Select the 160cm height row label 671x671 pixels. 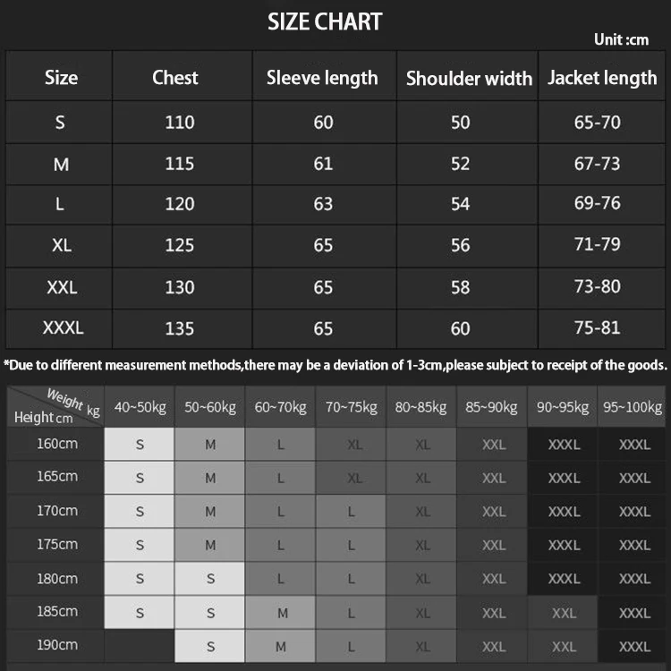[57, 444]
